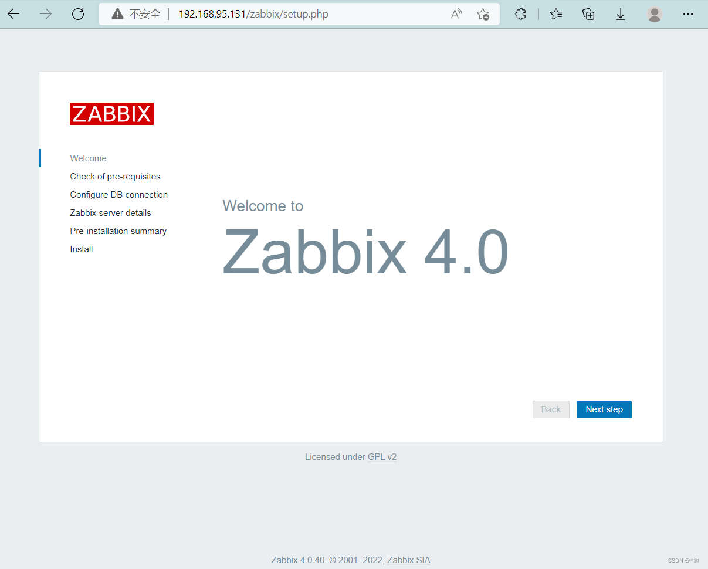Click the not-secure warning triangle icon
Image resolution: width=708 pixels, height=569 pixels.
118,14
